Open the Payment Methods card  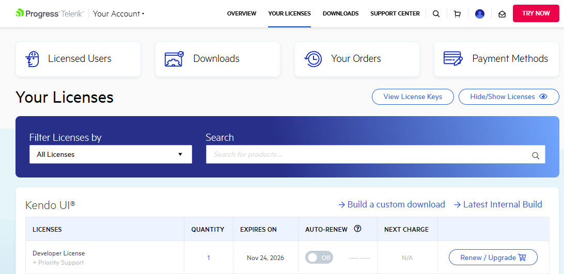(x=497, y=59)
